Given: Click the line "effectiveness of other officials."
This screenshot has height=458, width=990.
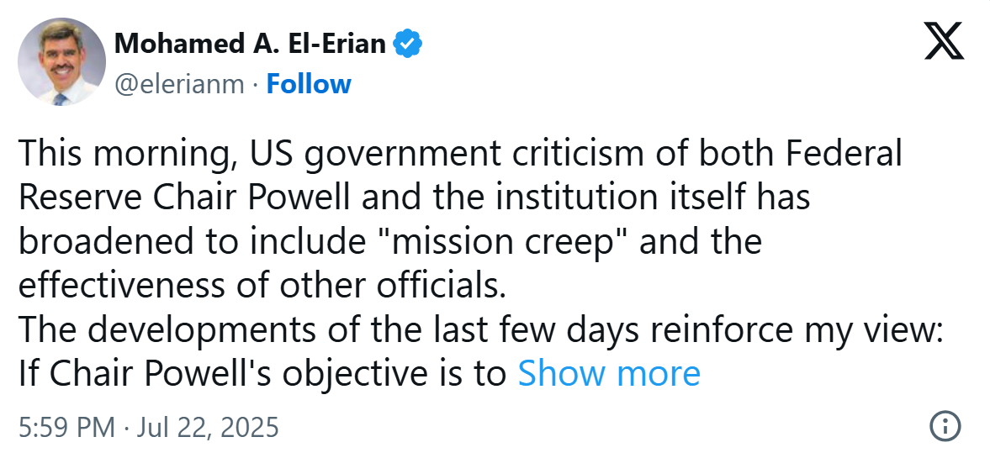Looking at the screenshot, I should coord(262,286).
